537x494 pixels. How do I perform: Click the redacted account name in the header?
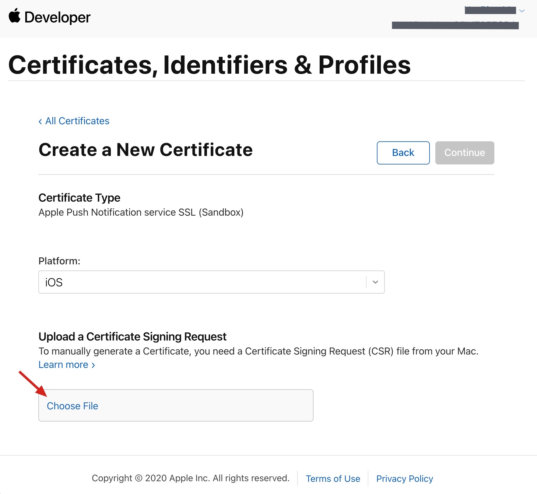[490, 10]
